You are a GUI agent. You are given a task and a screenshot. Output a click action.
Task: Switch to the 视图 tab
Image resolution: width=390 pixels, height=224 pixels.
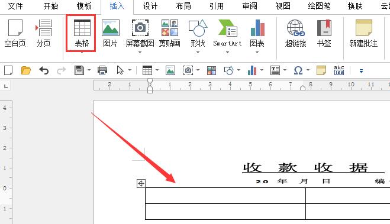click(283, 6)
